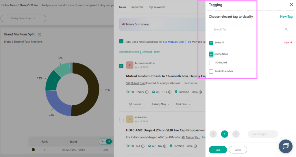Screen dimensions: 296x157
Task: Click the chat support bubble icon
Action: click(285, 146)
